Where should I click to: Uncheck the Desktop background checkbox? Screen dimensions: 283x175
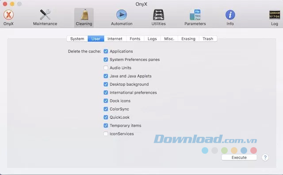click(106, 84)
